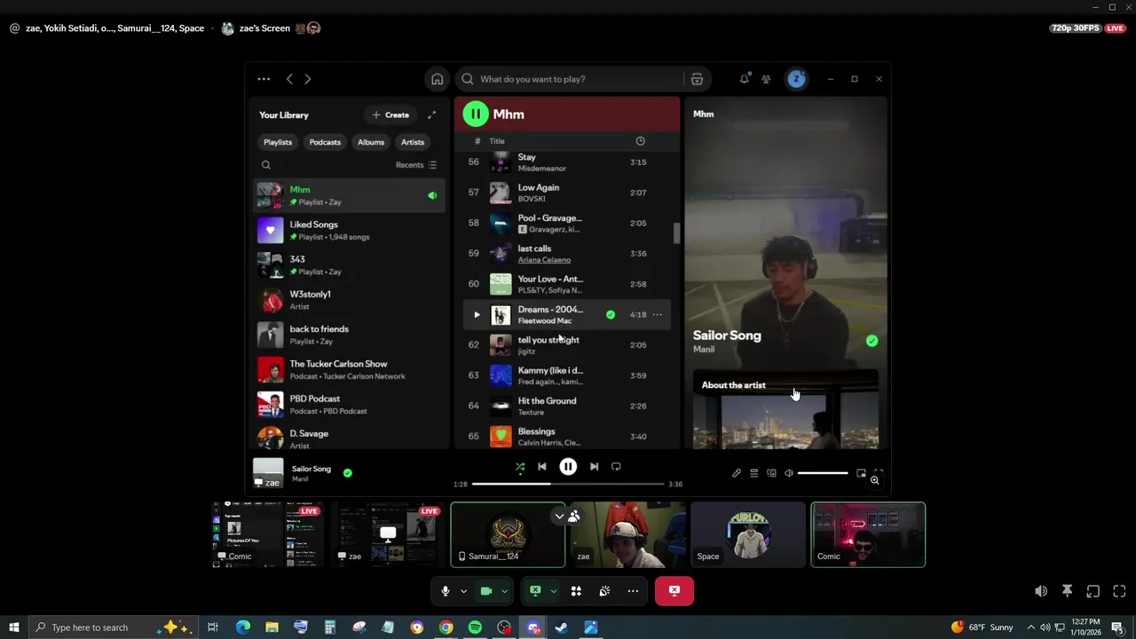Show hidden Windows tray icons
1136x639 pixels.
tap(1030, 627)
